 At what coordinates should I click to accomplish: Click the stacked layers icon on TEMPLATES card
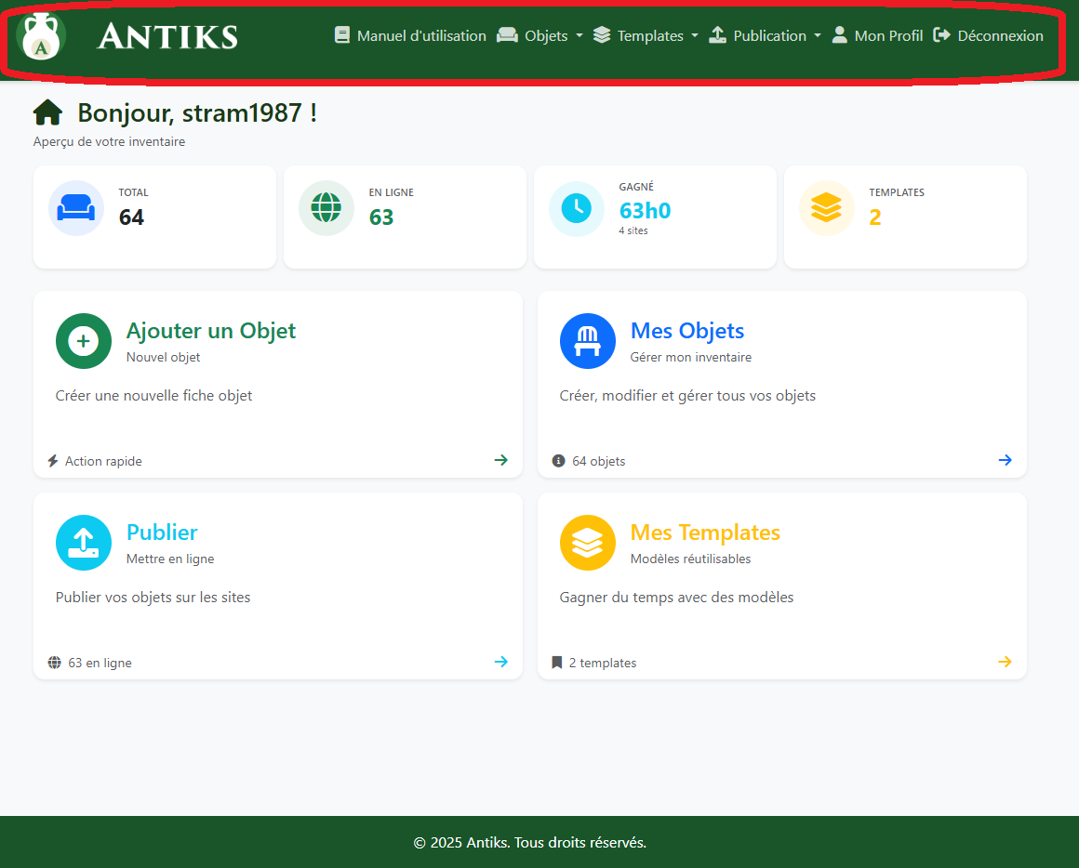coord(826,208)
